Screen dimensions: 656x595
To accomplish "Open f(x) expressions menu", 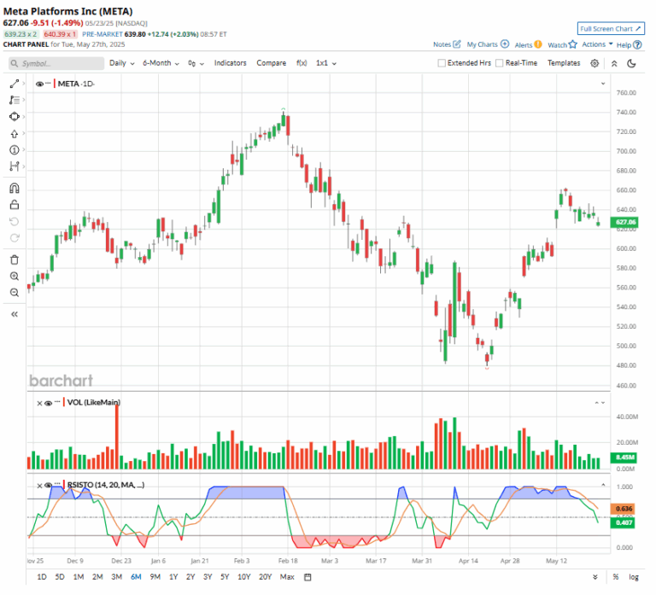I will 302,63.
